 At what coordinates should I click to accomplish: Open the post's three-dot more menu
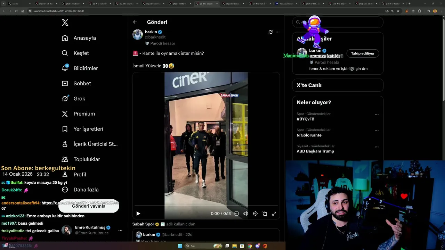point(277,32)
